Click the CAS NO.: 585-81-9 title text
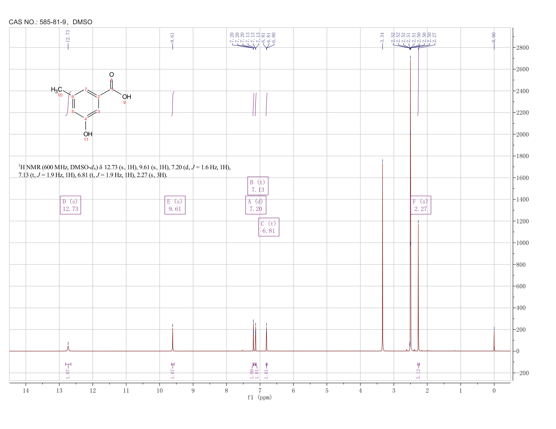 (x=51, y=22)
